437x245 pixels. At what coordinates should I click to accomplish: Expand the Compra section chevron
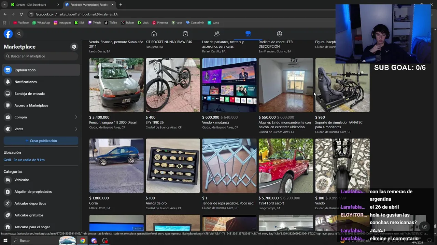[76, 117]
